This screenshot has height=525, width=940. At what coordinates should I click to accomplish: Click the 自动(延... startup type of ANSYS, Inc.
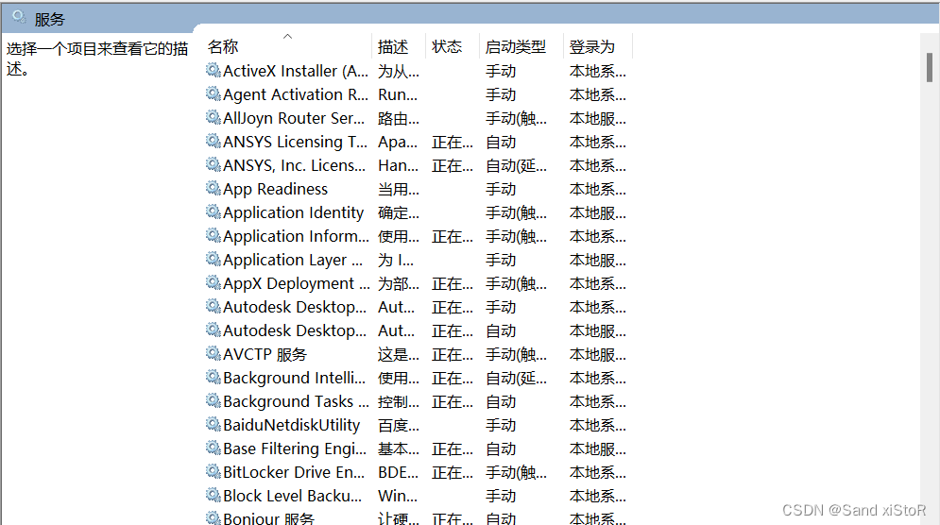point(516,165)
